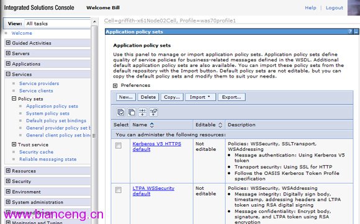
Task: Check the Kerberos V5 HTTPS default row
Action: click(119, 146)
